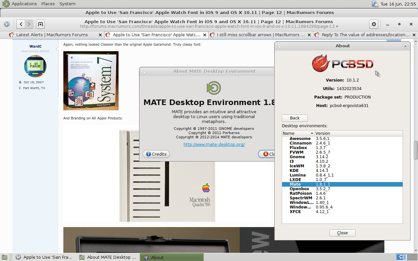The width and height of the screenshot is (418, 261).
Task: Close the scrollbar arrows tab
Action: click(309, 35)
